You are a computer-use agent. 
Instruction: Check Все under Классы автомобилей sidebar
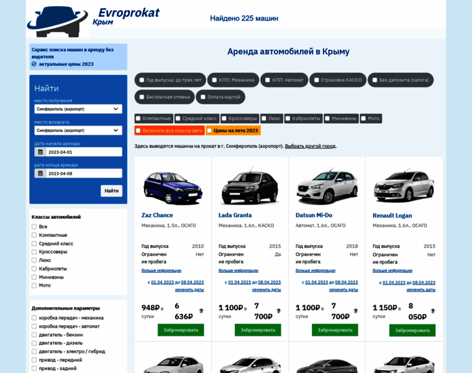(x=34, y=226)
